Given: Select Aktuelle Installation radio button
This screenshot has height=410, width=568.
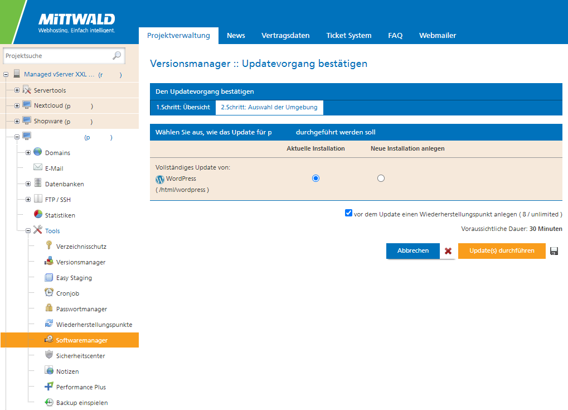Looking at the screenshot, I should (315, 178).
